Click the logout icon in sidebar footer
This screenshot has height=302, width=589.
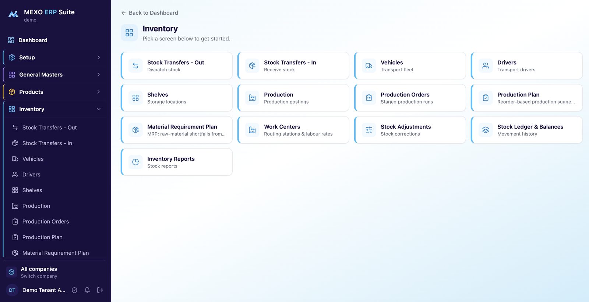(x=100, y=290)
